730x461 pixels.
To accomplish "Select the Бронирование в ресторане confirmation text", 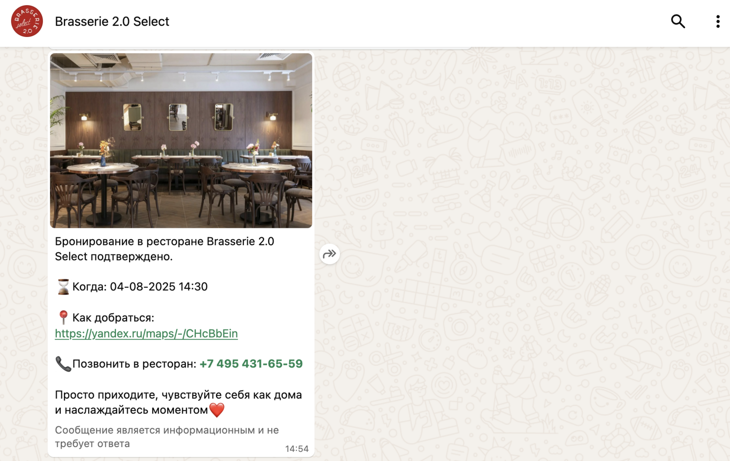I will (164, 249).
